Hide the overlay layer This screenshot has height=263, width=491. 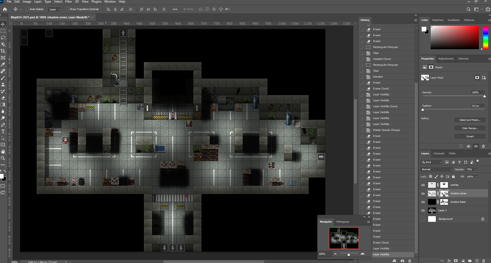point(423,185)
